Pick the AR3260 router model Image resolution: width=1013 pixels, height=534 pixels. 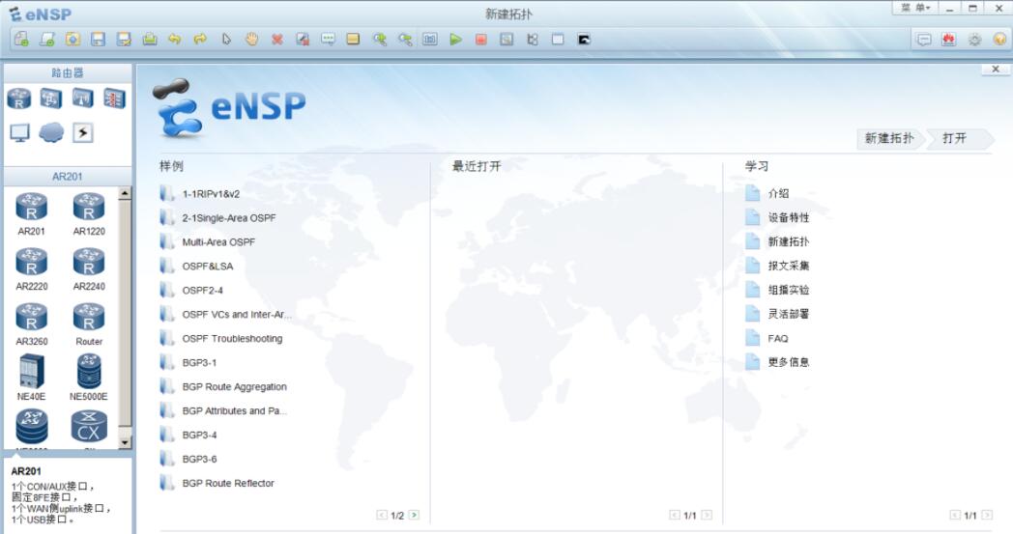32,324
